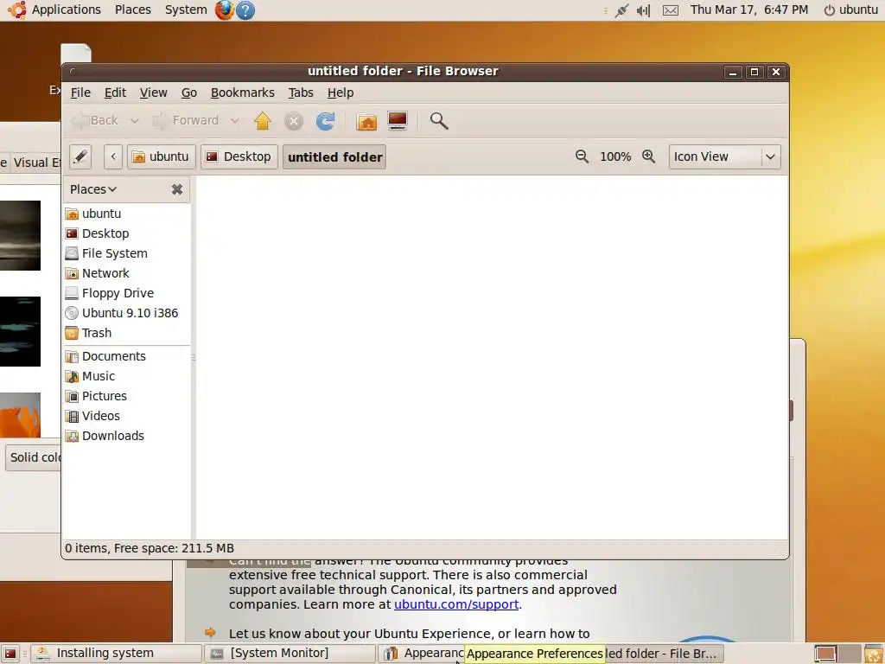This screenshot has width=885, height=664.
Task: Open Trash in Places sidebar
Action: pyautogui.click(x=127, y=333)
